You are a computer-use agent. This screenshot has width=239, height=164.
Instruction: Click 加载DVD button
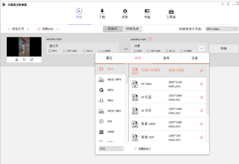tap(45, 29)
